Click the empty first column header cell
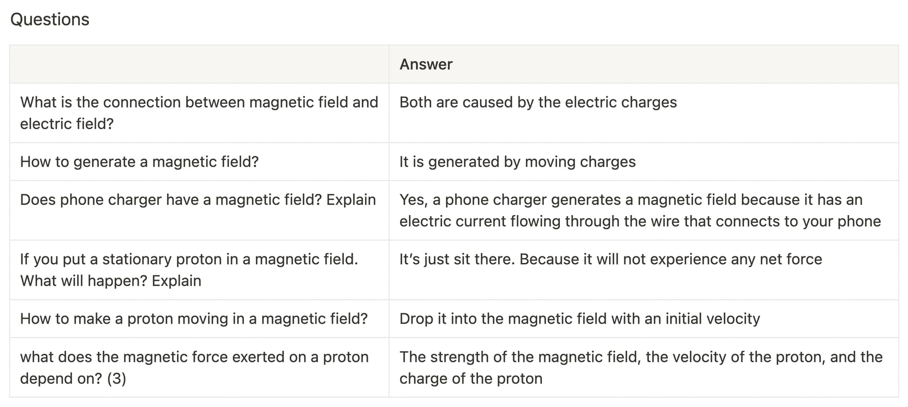This screenshot has height=407, width=908. [199, 64]
